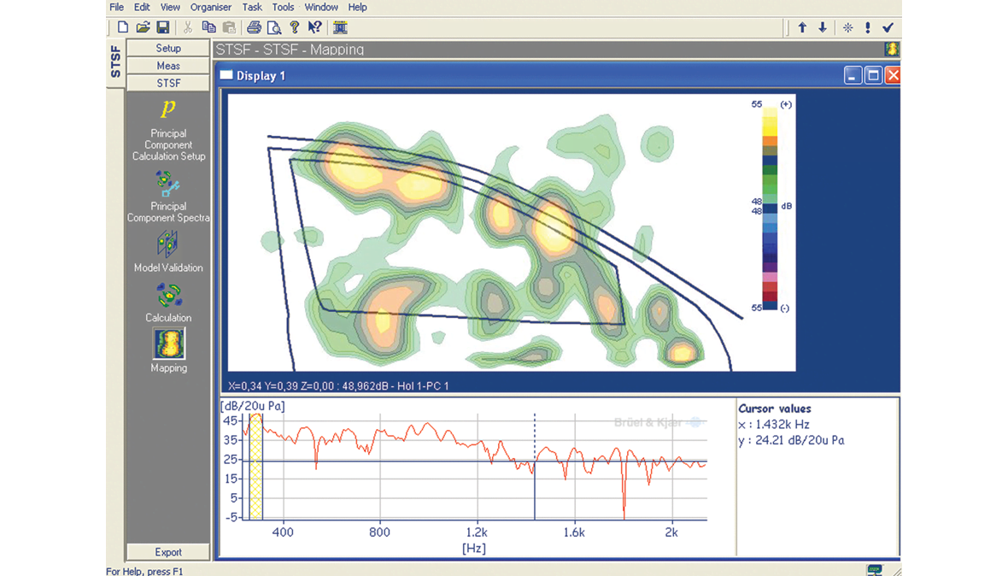The image size is (1008, 576).
Task: Click the exclamation mark toolbar icon
Action: 867,27
